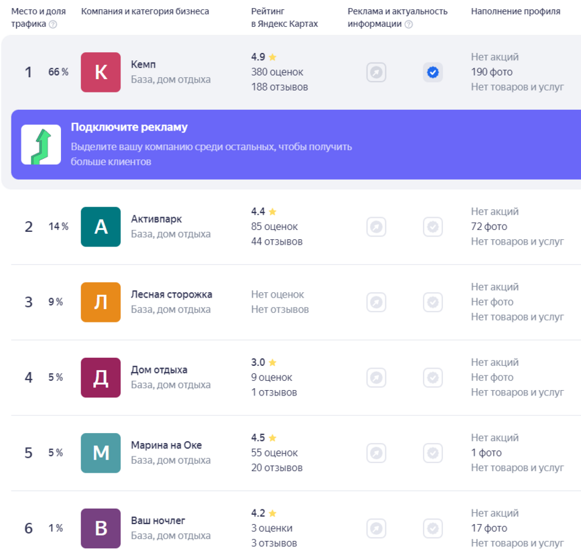Screen dimensions: 581x559
Task: Click the advertising icon for Дом отдыха
Action: tap(377, 377)
